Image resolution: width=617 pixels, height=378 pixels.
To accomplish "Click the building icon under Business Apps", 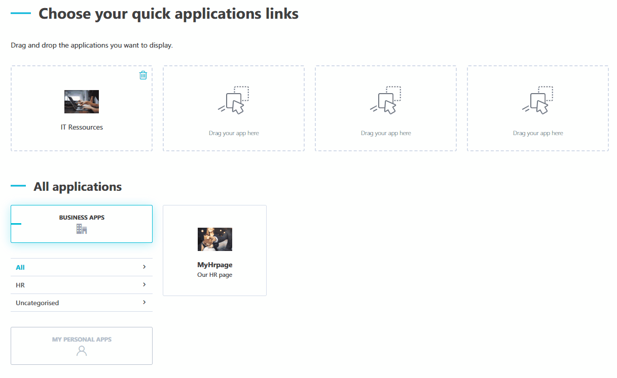I will pyautogui.click(x=82, y=229).
